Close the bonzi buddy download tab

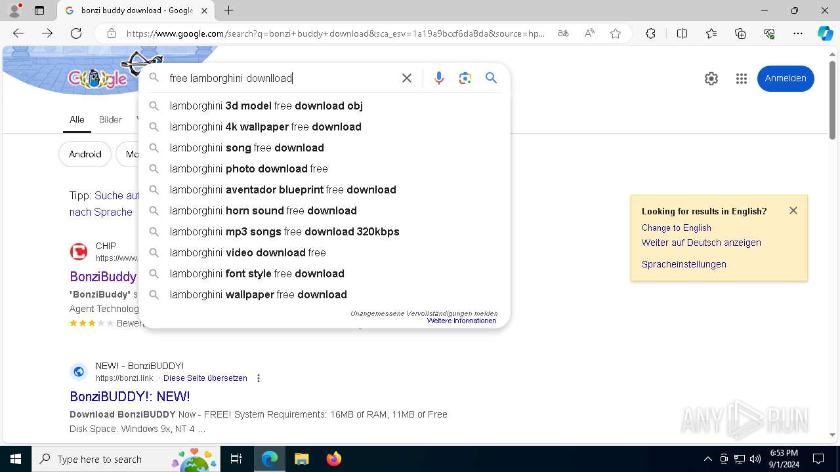pos(204,10)
